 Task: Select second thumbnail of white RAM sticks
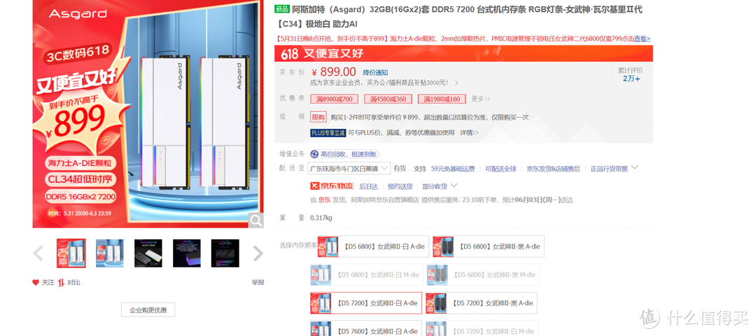tap(109, 253)
